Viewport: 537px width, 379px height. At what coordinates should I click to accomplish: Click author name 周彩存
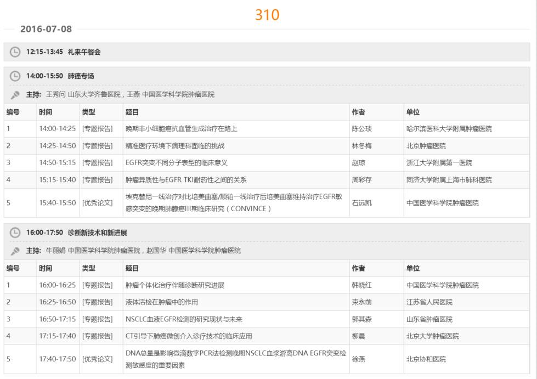361,180
